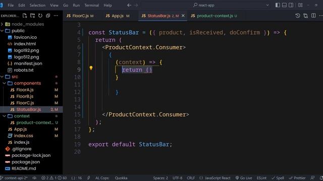Click the eye watch icon in status bar
323x181 pixels.
click(34, 178)
